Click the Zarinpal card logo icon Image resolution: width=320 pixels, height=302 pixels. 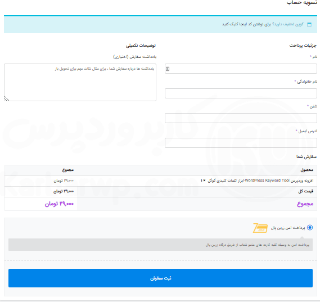click(260, 228)
